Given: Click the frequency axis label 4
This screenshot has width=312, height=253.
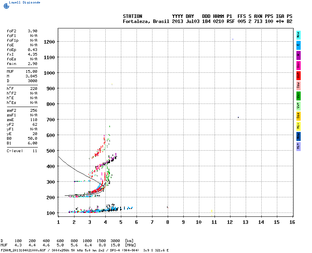Looking at the screenshot, I should tap(105, 222).
